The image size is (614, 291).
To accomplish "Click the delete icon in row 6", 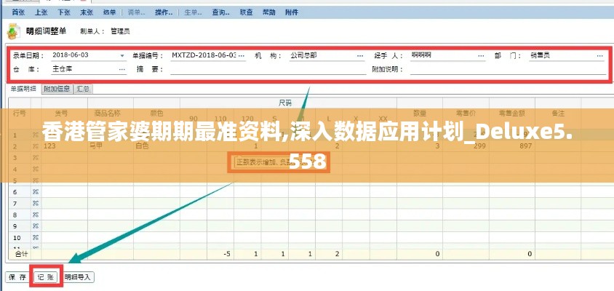I will click(x=36, y=192).
